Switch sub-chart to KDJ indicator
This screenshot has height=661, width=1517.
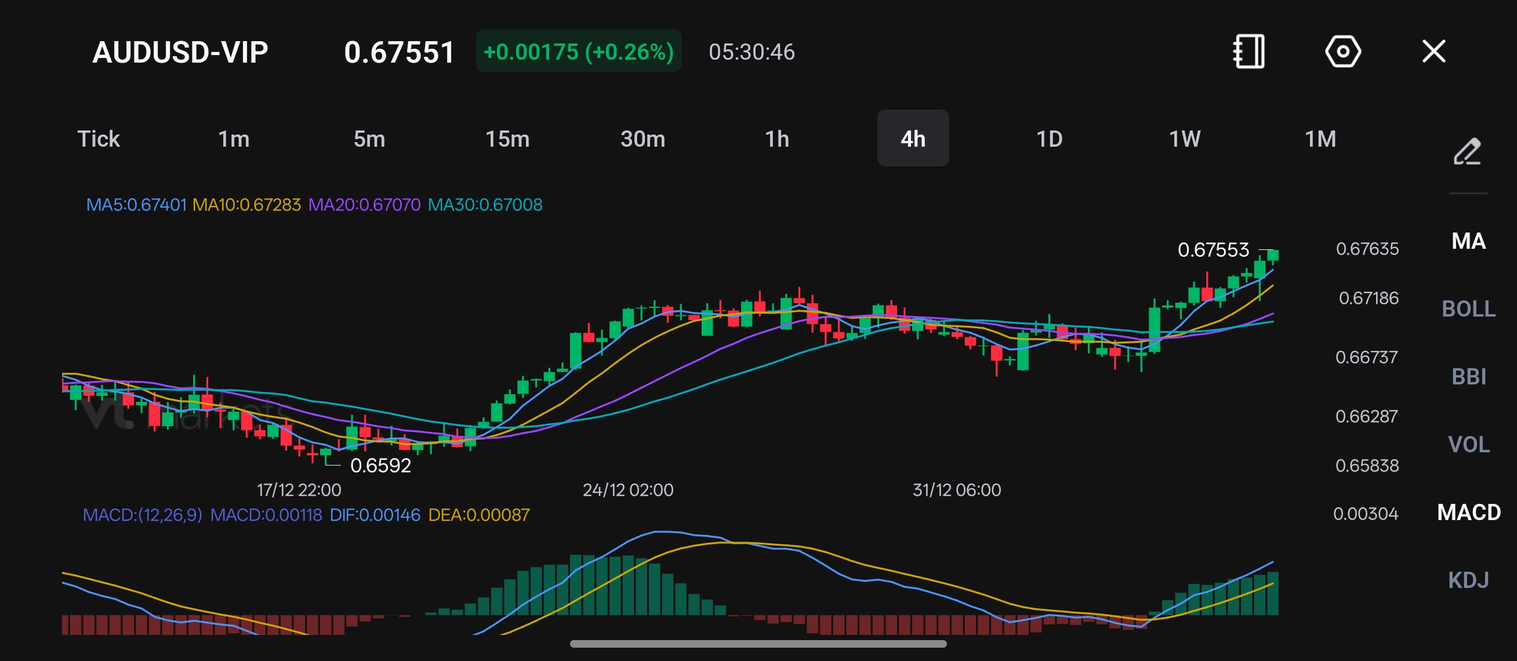click(x=1468, y=580)
